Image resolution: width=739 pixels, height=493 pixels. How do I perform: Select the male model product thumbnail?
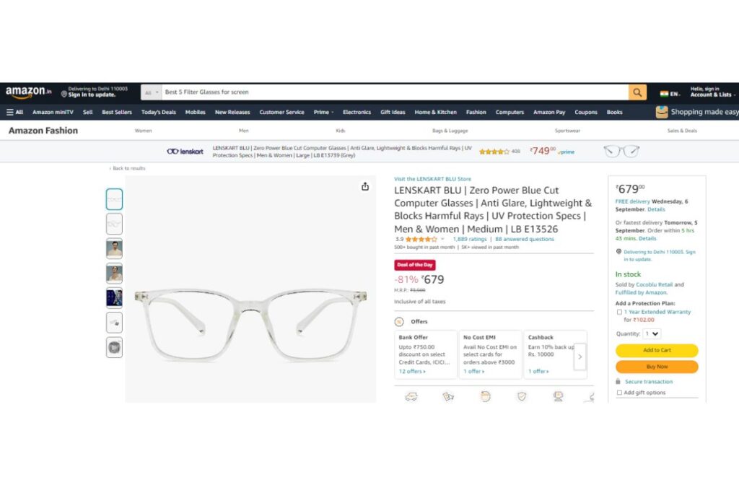point(114,248)
